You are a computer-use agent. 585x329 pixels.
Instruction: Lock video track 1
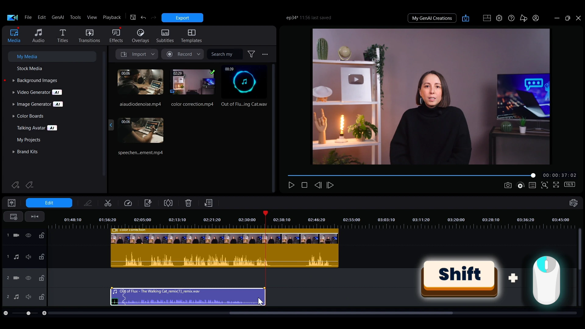pyautogui.click(x=41, y=235)
